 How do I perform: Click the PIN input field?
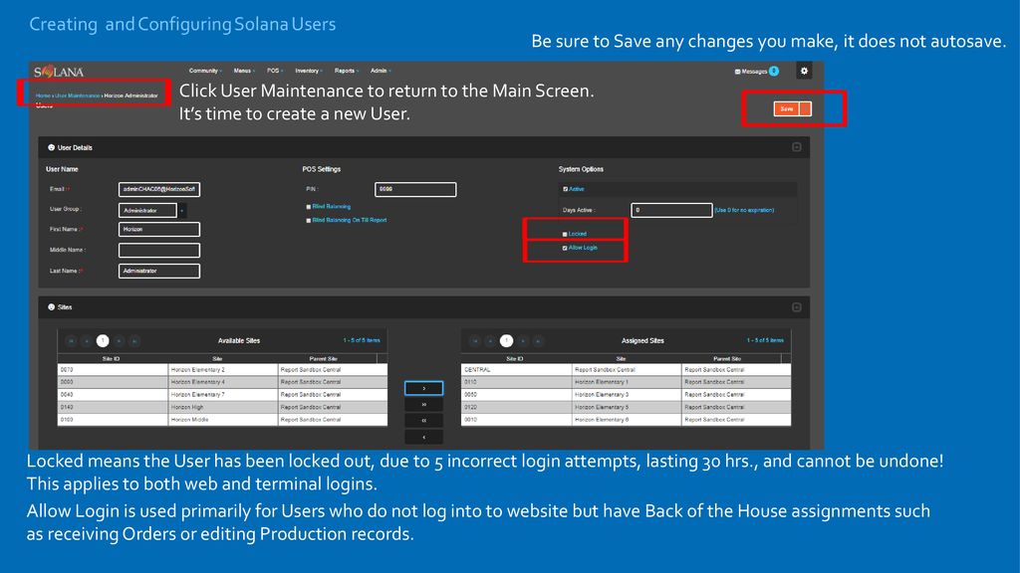click(x=415, y=189)
